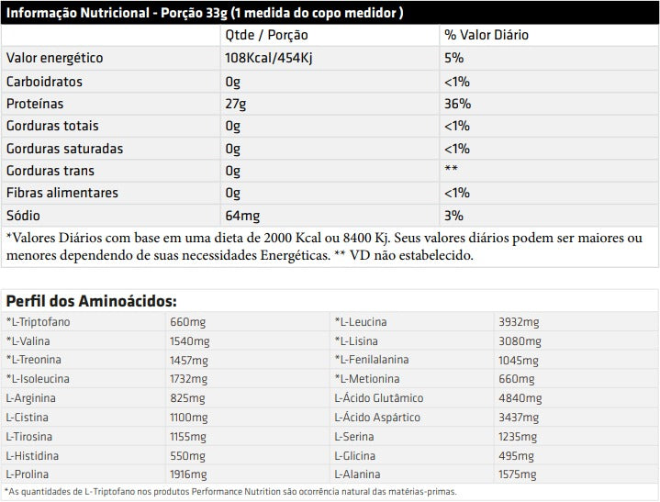
Task: Click the Perfil dos Aminoácidos heading
Action: coord(92,301)
